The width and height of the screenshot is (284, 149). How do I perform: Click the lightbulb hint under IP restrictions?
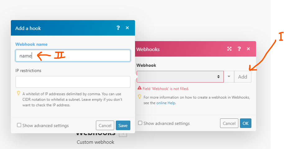pyautogui.click(x=19, y=93)
